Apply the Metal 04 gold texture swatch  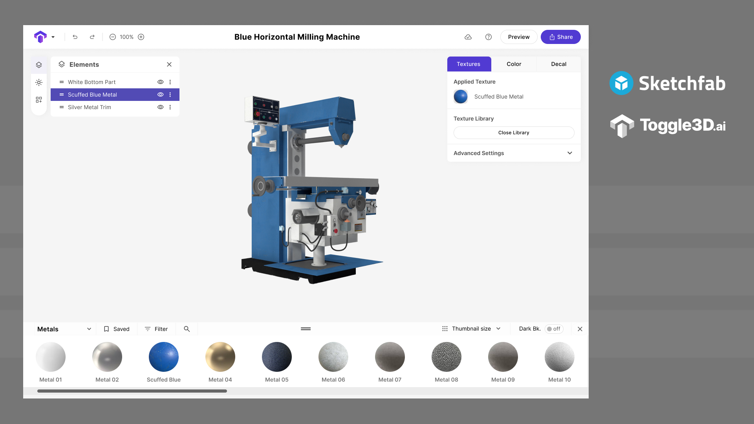tap(220, 357)
